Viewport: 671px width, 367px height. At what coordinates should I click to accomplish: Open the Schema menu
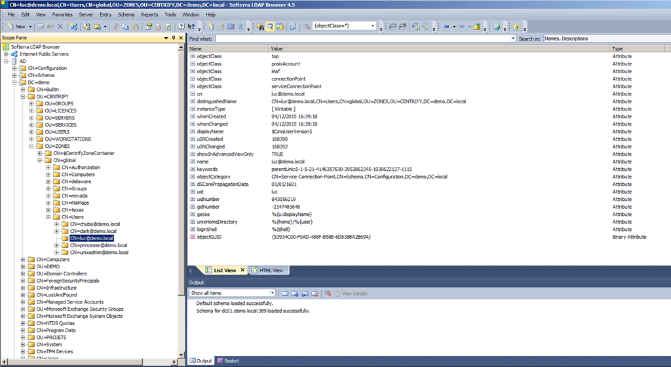126,14
